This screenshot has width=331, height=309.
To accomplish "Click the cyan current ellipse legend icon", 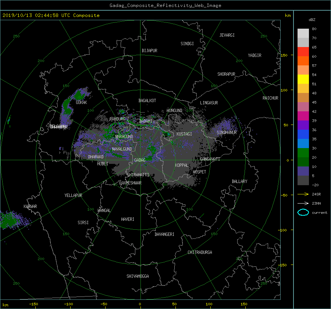I will [303, 212].
